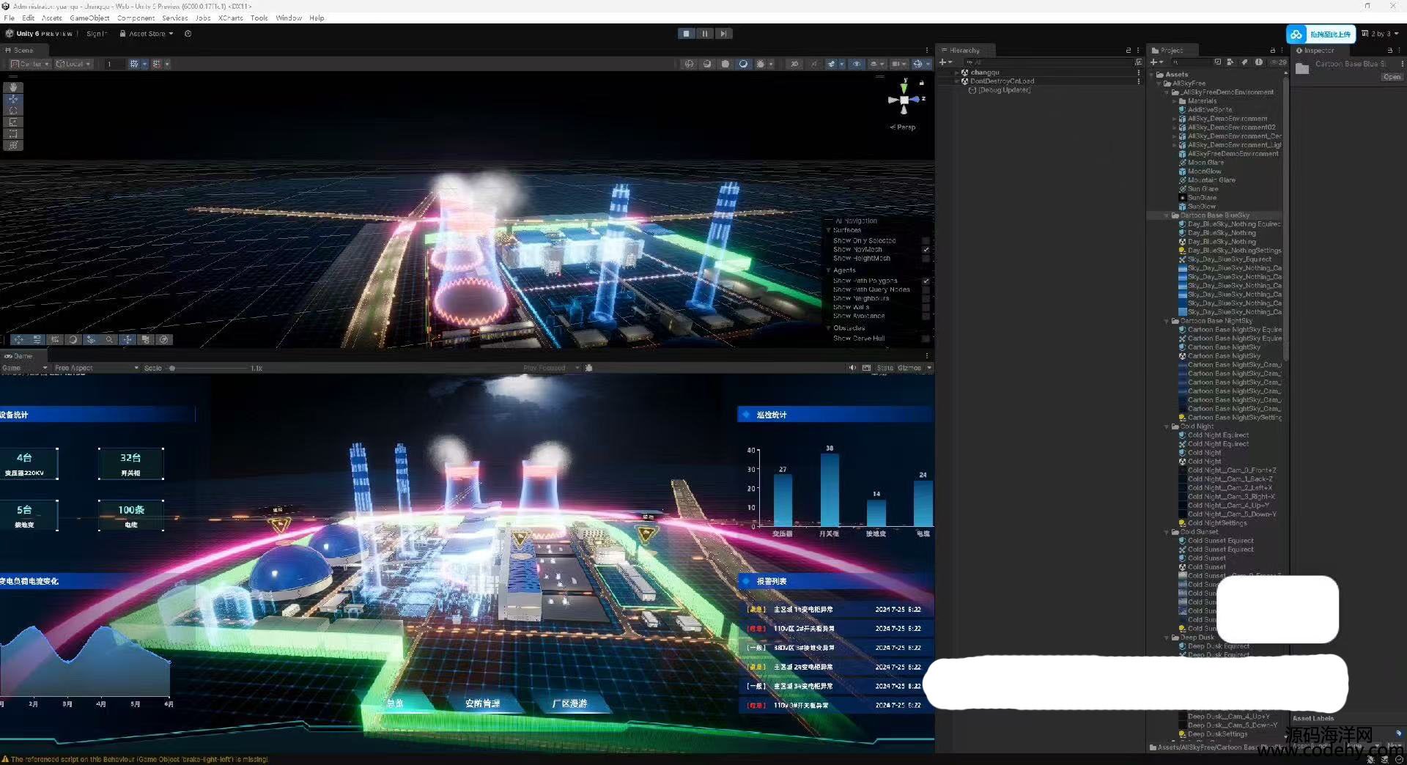The height and width of the screenshot is (765, 1407).
Task: Toggle grid snapping icon in Scene toolbar
Action: coord(134,64)
